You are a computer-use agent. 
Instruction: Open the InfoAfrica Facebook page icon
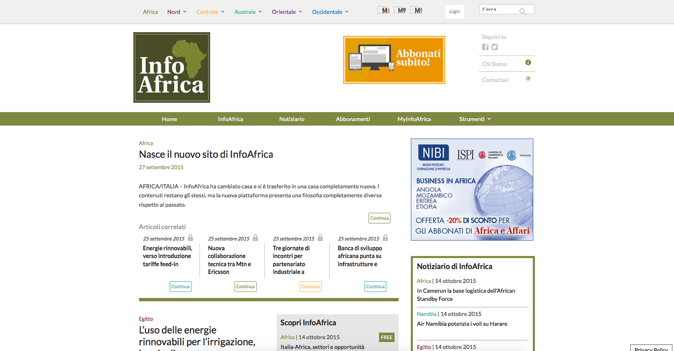click(x=485, y=47)
